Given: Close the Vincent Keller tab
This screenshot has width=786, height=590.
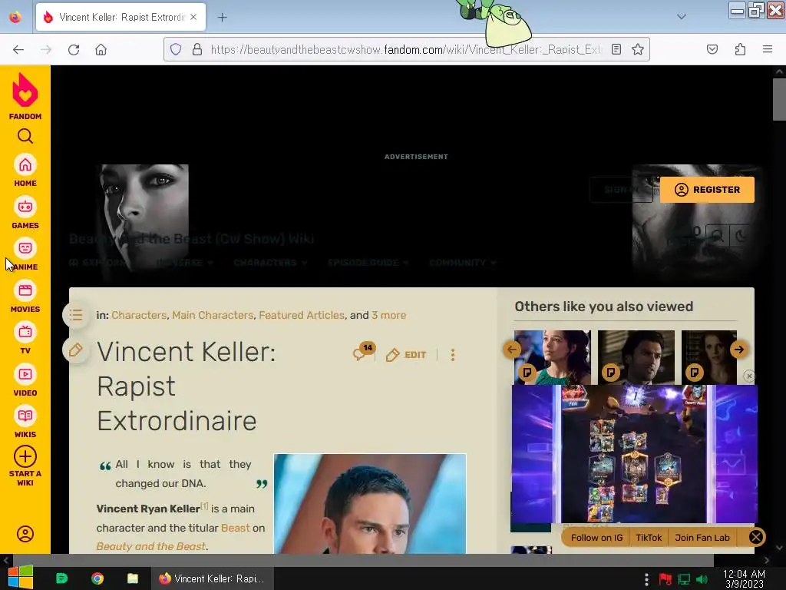Looking at the screenshot, I should [193, 17].
